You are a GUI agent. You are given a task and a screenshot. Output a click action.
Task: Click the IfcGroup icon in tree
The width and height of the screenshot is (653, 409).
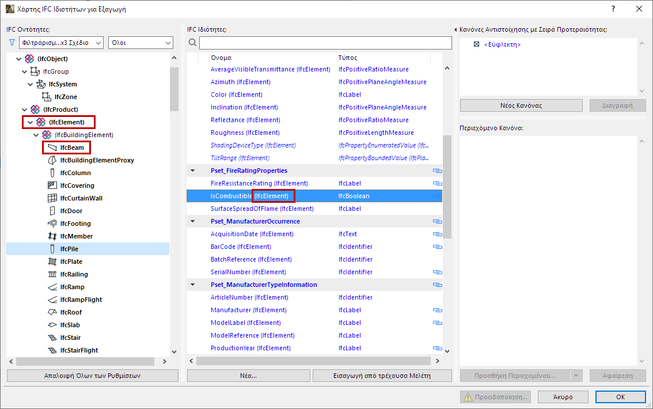(35, 71)
